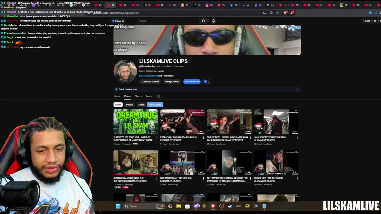Open Trippie Redd Leaks Playboi Carti title
Screen dimensions: 381x214
[227, 139]
